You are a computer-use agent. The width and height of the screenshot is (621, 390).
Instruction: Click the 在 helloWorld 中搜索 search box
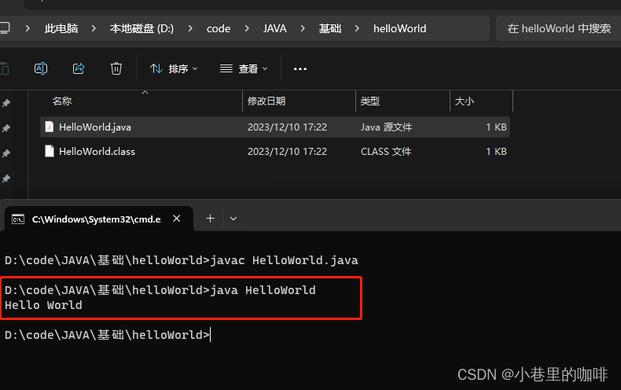tap(558, 28)
